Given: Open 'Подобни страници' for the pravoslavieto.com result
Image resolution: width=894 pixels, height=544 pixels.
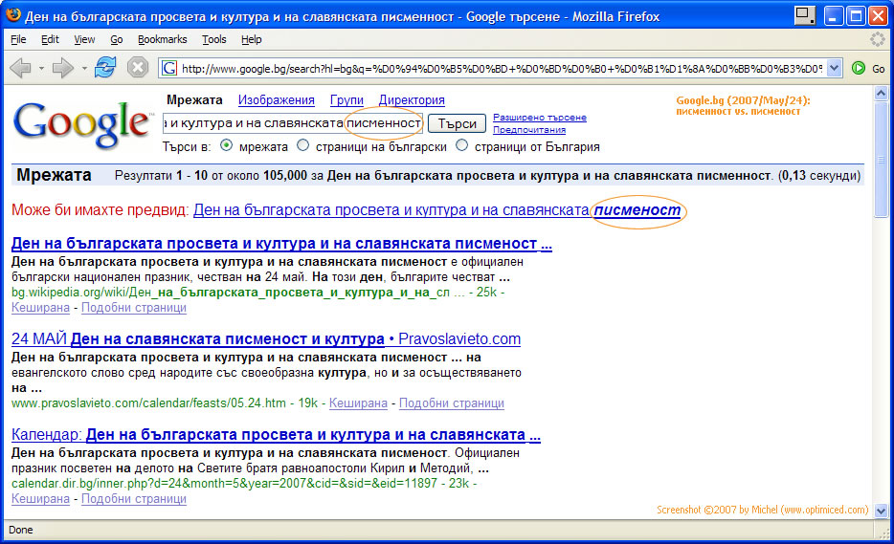Looking at the screenshot, I should 452,403.
